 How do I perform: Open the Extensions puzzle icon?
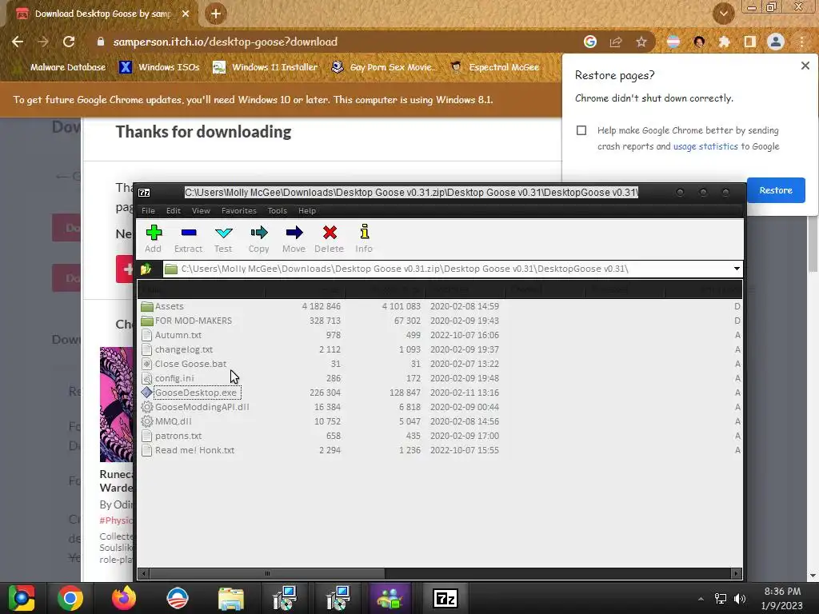coord(725,42)
